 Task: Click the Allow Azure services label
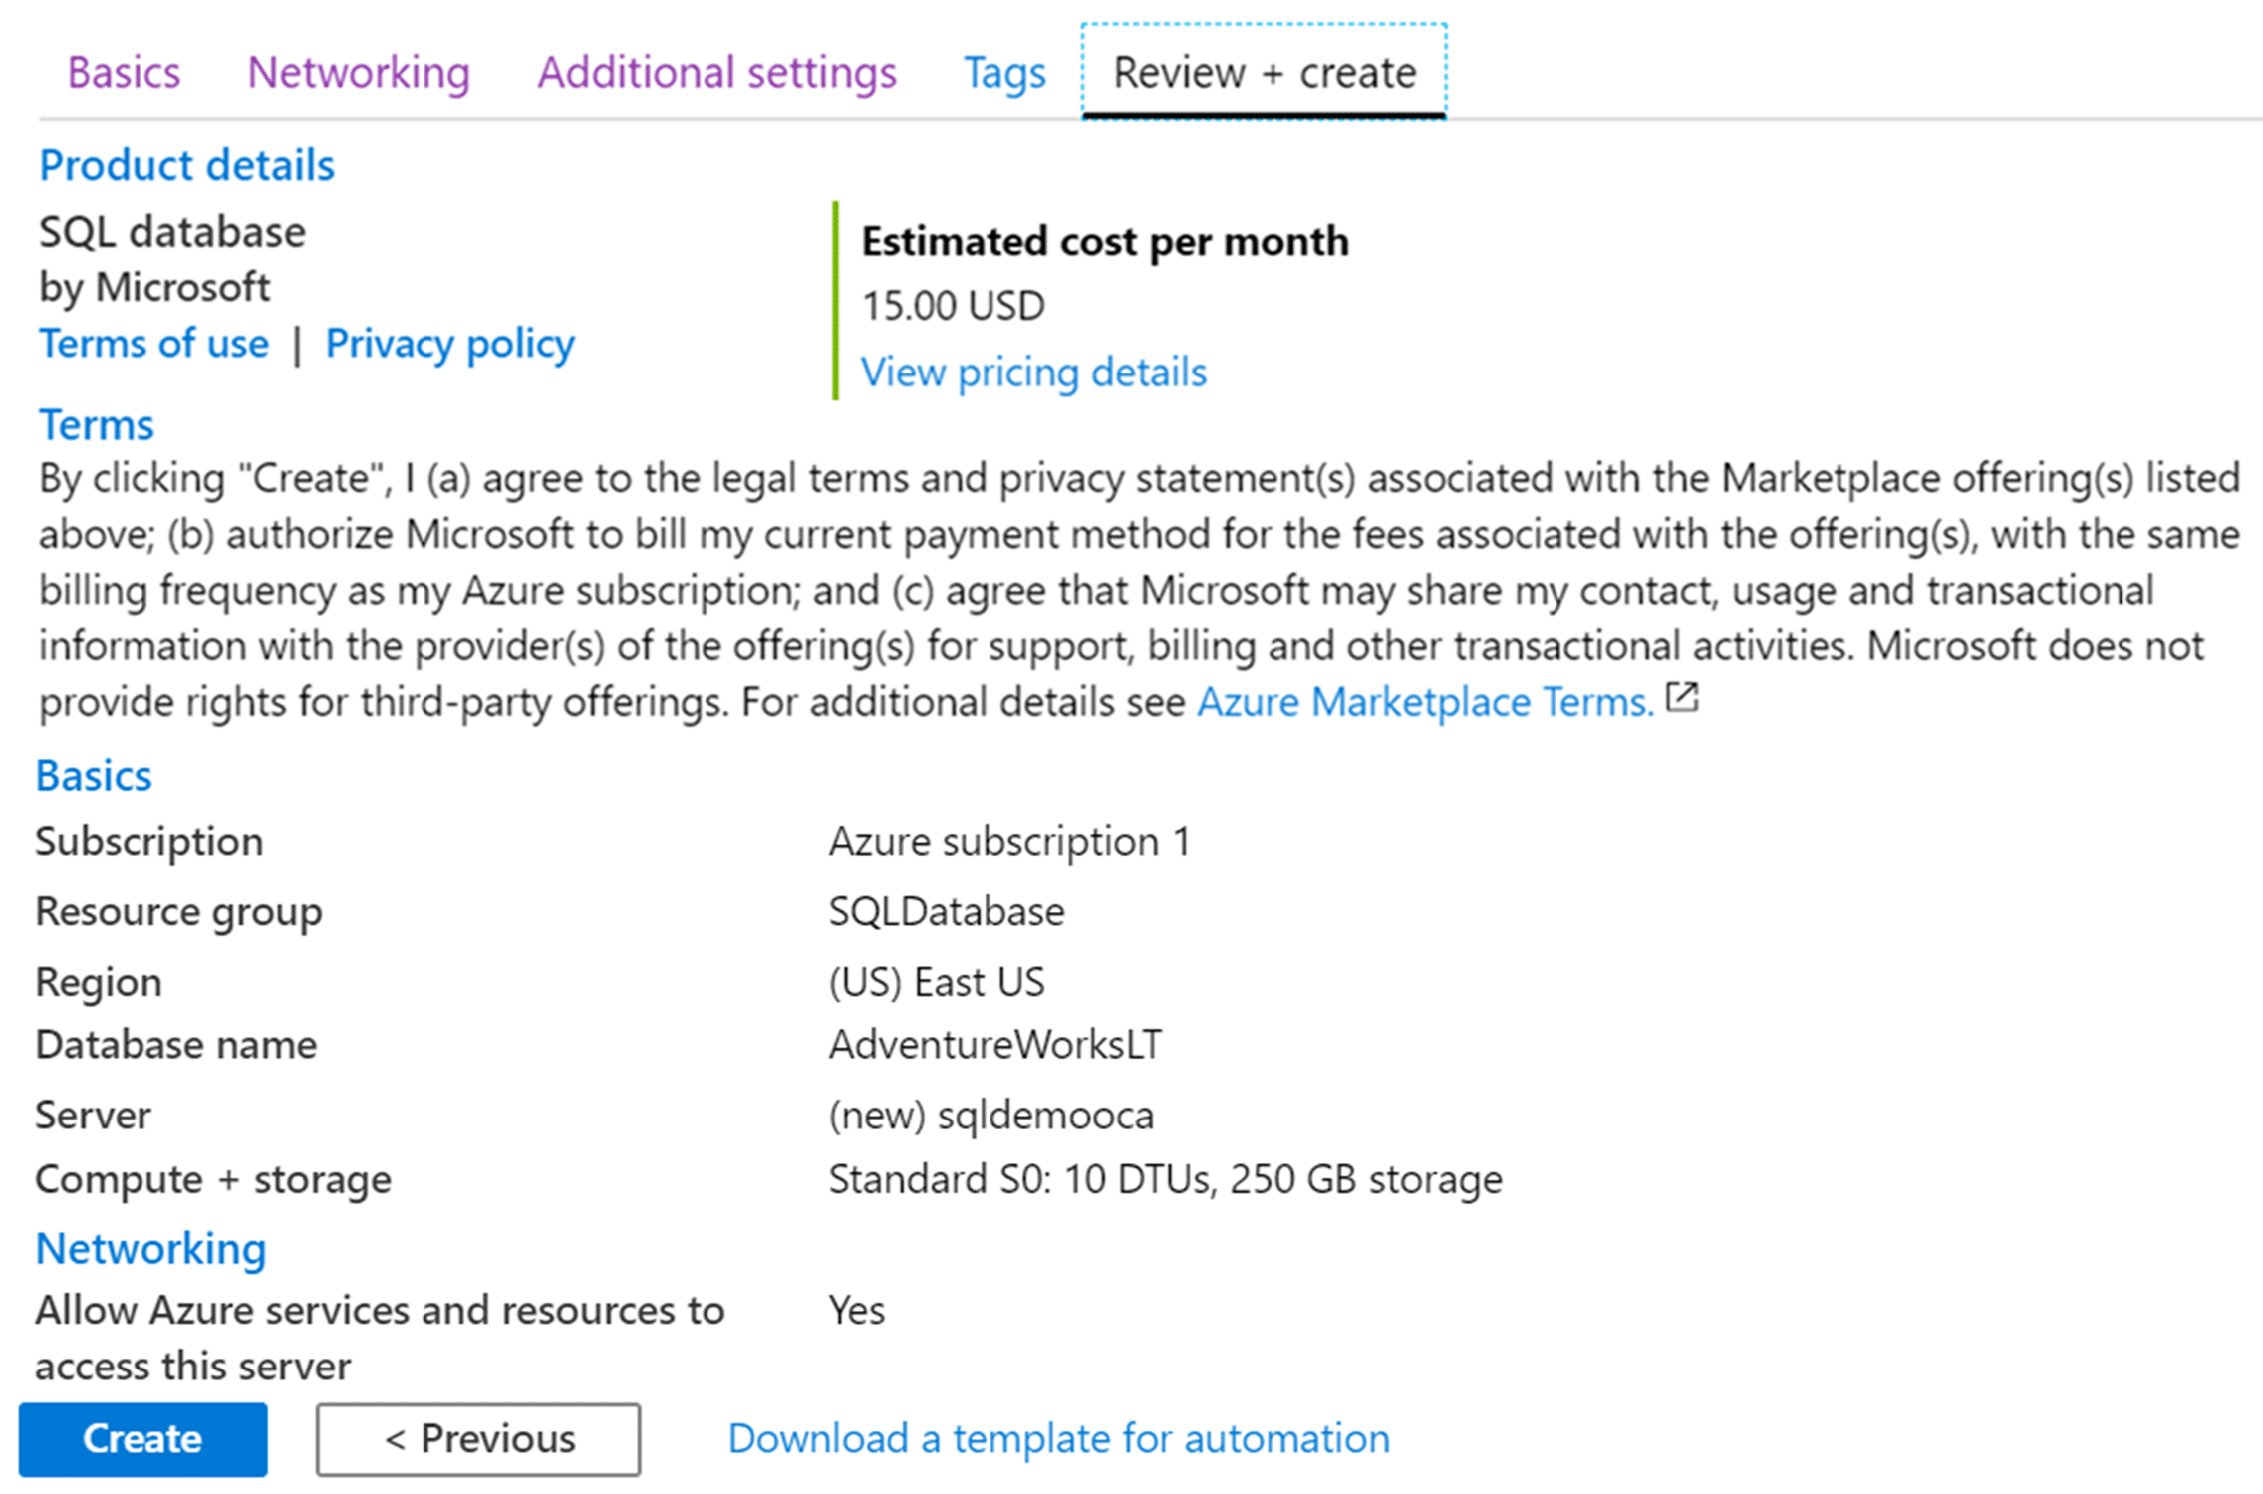(380, 1338)
